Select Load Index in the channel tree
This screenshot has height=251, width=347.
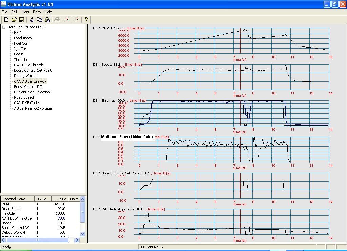[23, 38]
